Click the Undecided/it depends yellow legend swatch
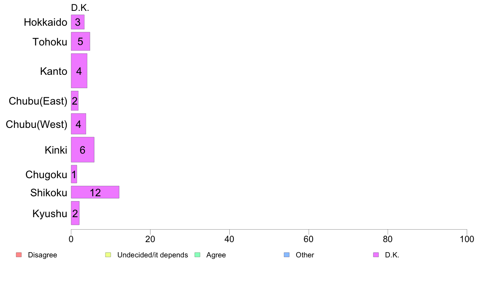Viewport: 478px width, 296px height. [108, 255]
